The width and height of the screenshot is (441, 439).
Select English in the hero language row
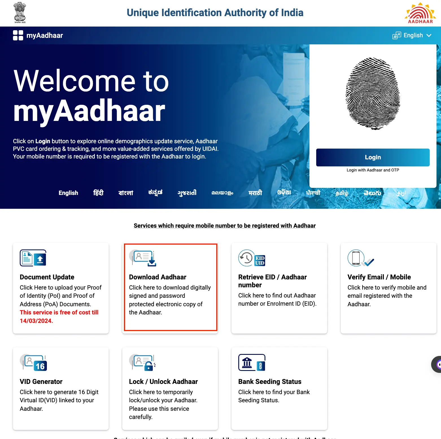pos(68,193)
